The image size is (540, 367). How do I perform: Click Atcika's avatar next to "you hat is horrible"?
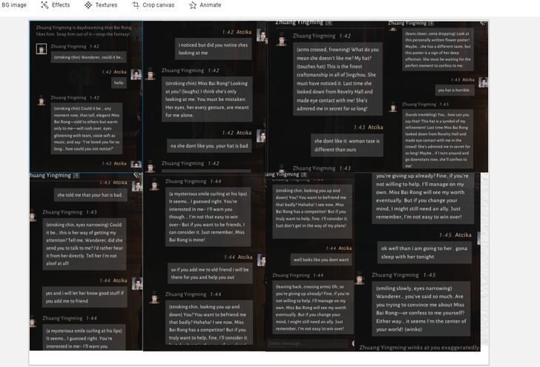(484, 81)
